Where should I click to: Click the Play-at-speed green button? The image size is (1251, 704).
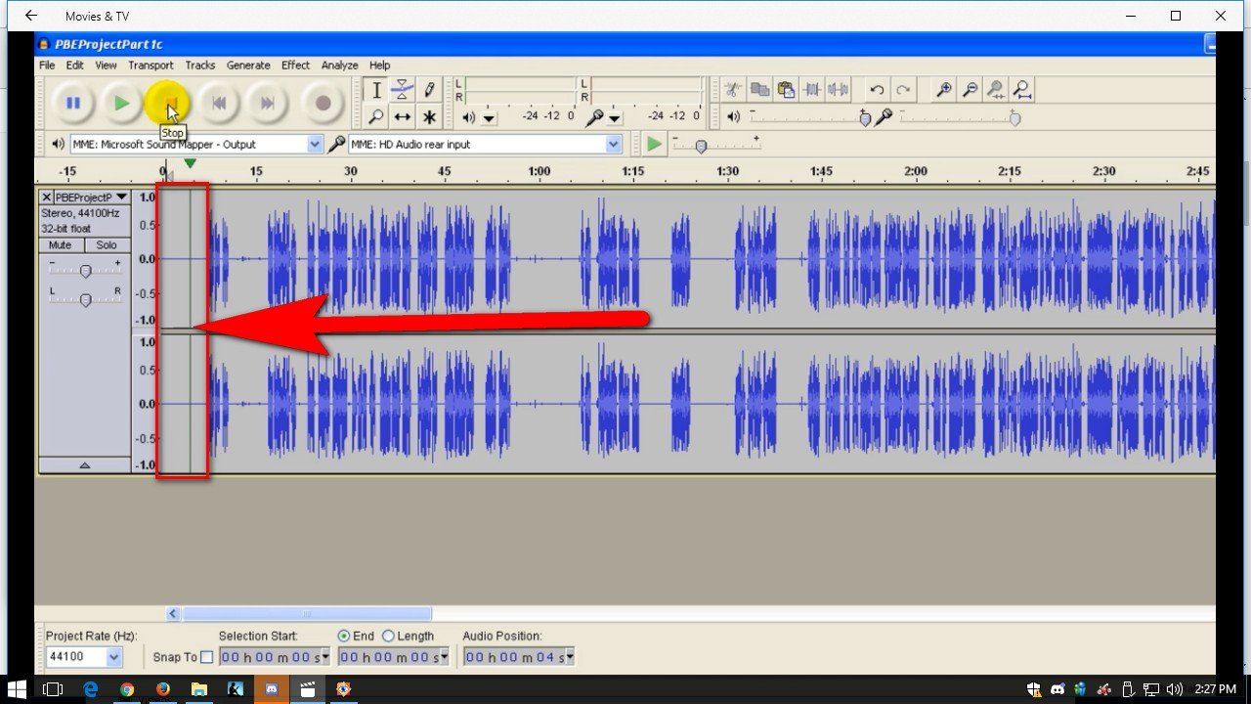[x=654, y=144]
